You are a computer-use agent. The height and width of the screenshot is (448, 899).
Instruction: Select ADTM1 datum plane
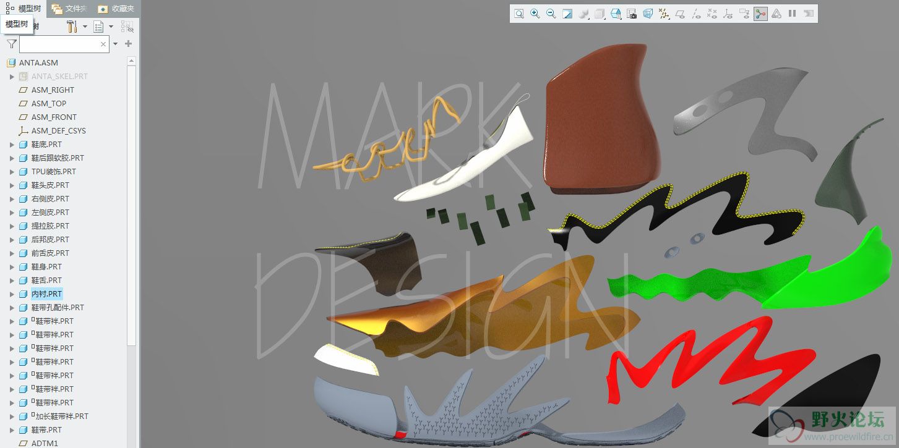pyautogui.click(x=45, y=444)
